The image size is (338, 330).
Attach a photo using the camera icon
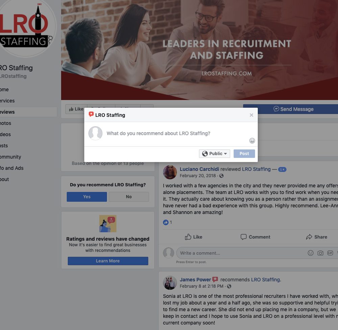click(x=320, y=253)
